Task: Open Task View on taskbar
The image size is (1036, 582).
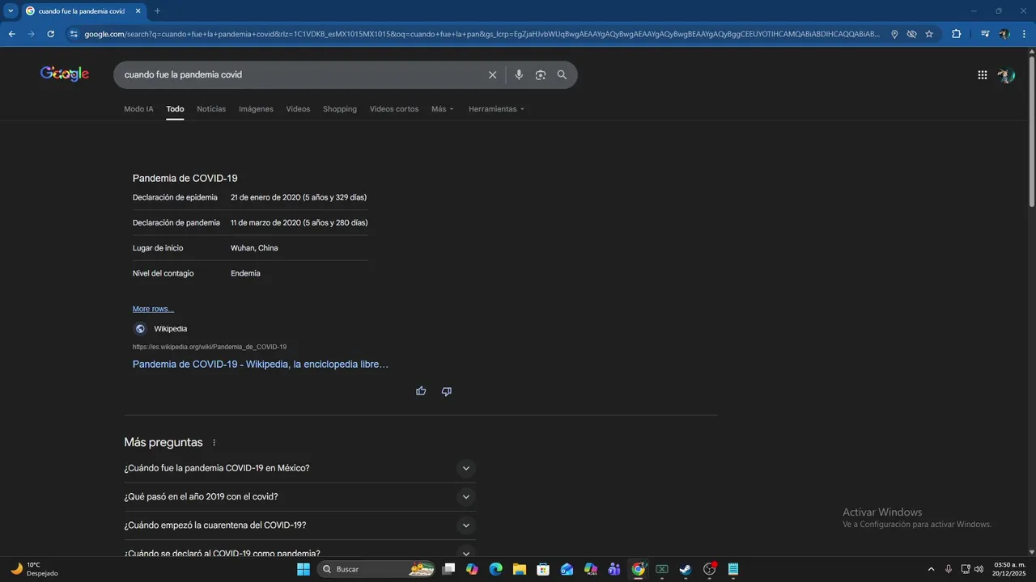Action: coord(448,569)
